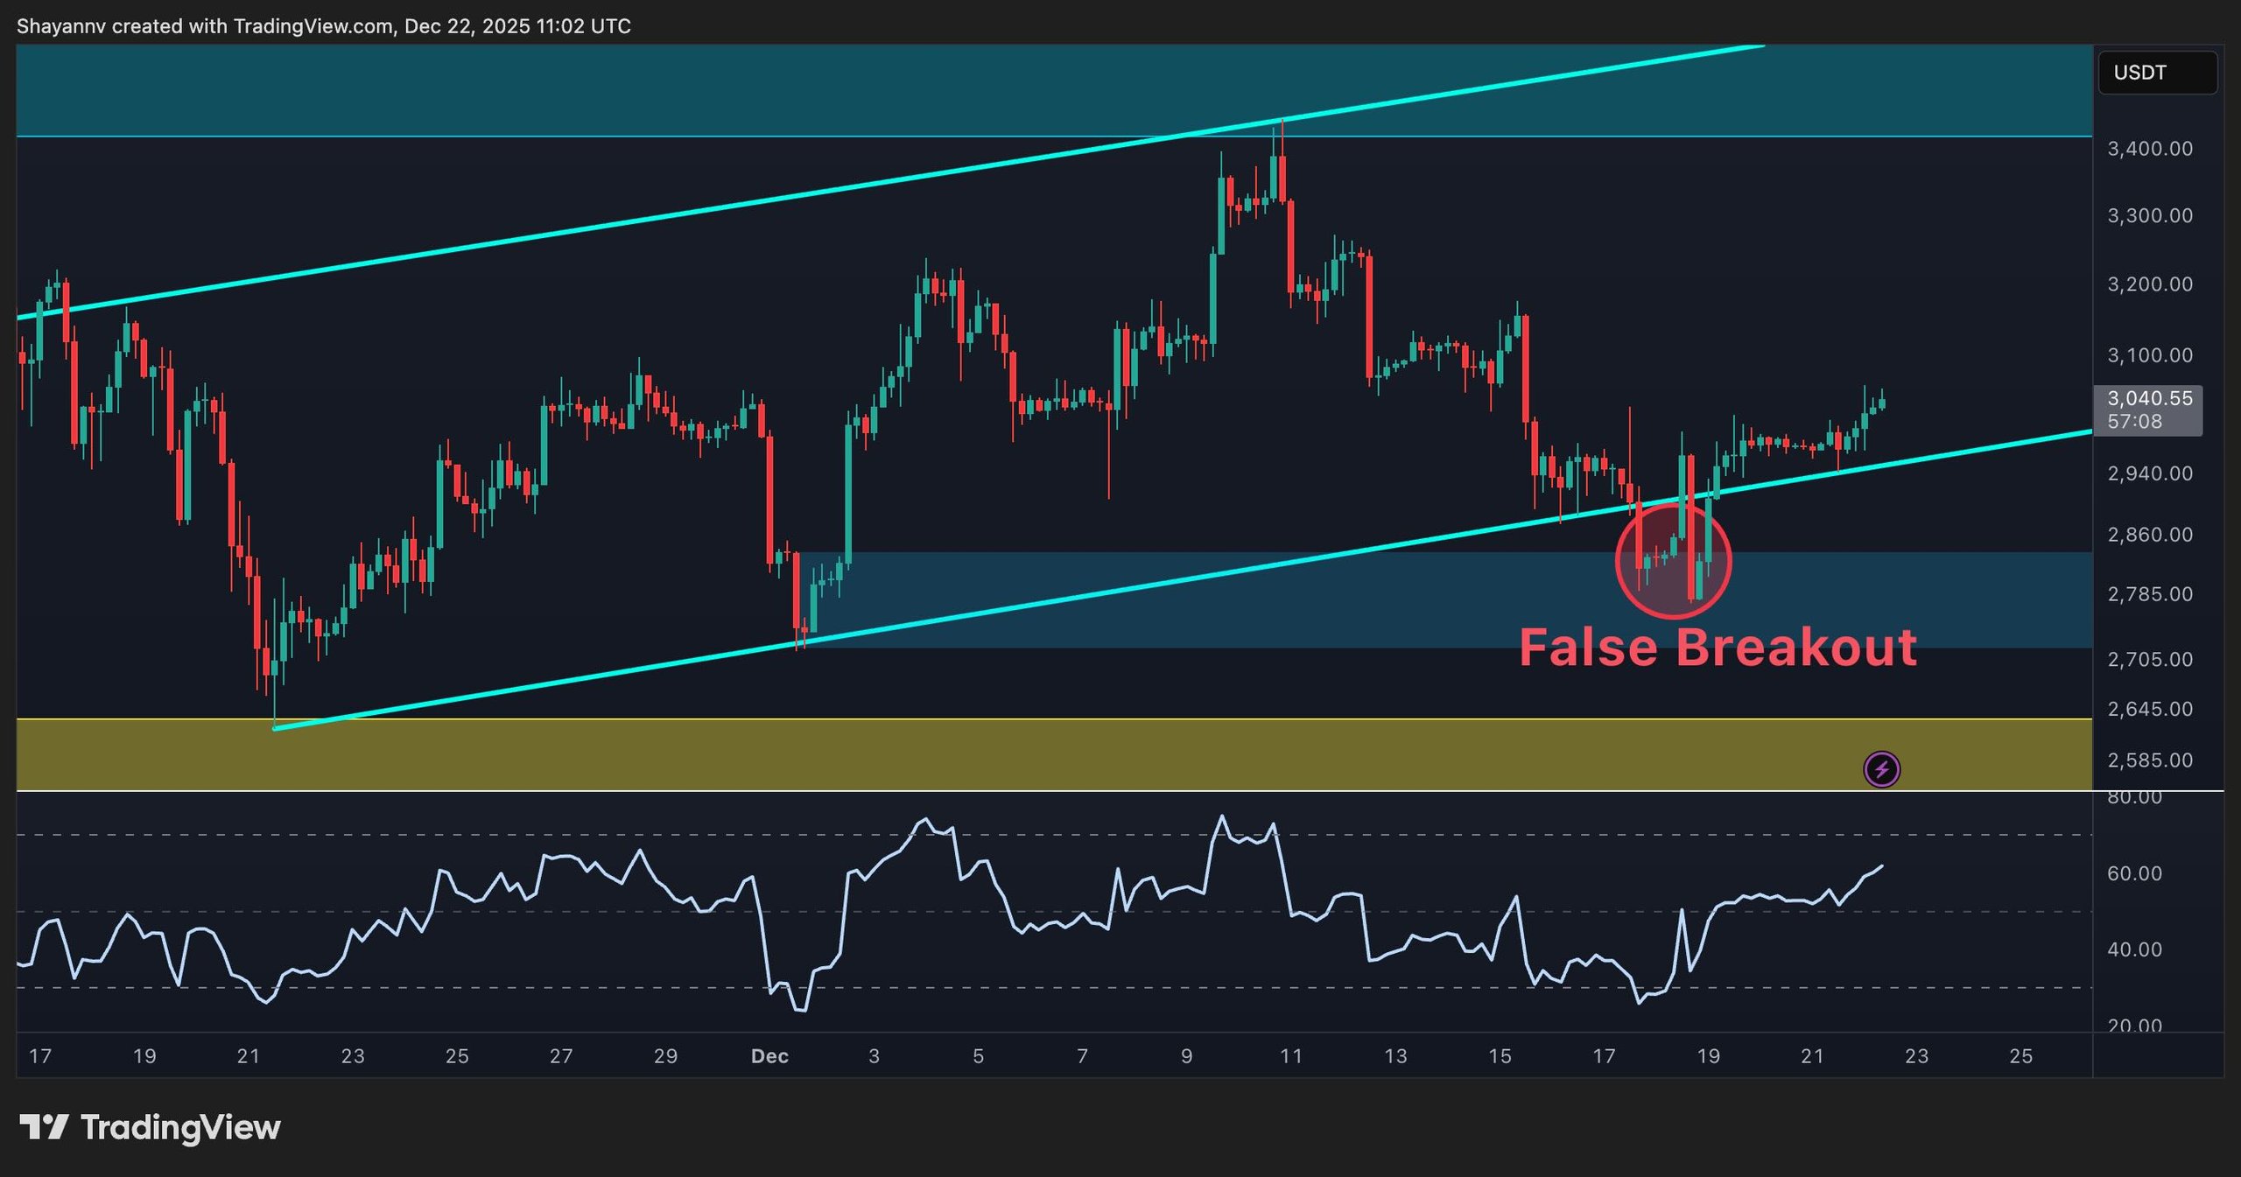Click the TradingView logo icon
This screenshot has width=2241, height=1177.
pyautogui.click(x=44, y=1126)
